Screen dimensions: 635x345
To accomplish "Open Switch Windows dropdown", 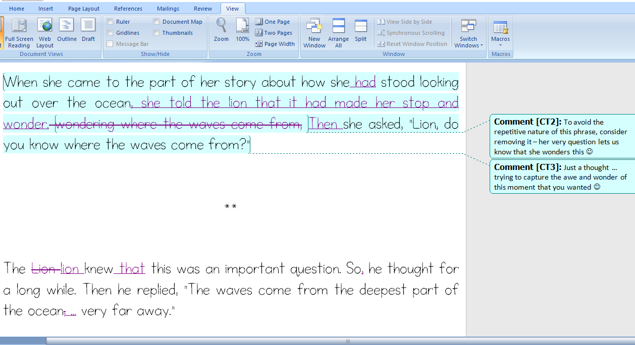I will click(x=468, y=33).
